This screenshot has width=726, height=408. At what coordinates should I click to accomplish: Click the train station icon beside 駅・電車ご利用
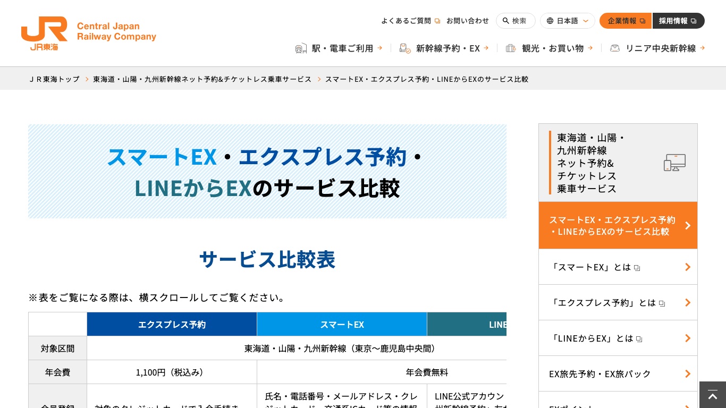[301, 48]
